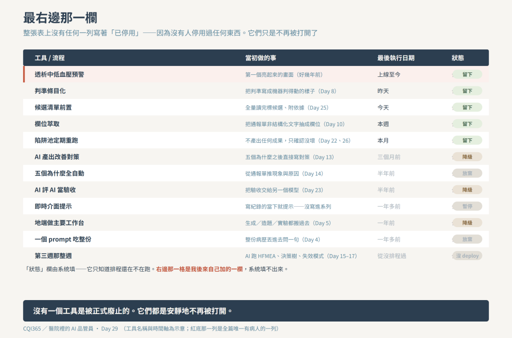Select the 欄位萃取 row name
The width and height of the screenshot is (512, 338).
[x=47, y=124]
